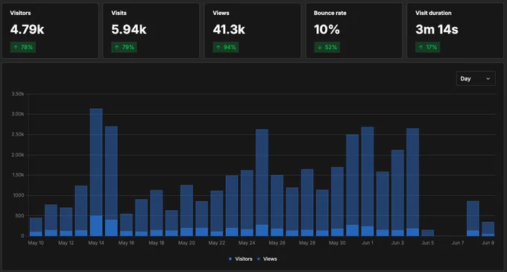This screenshot has width=507, height=272.
Task: Click the bar above Jun 9
Action: 488,229
